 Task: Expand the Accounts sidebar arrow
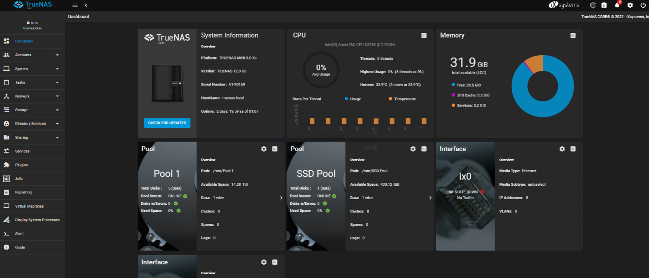pyautogui.click(x=57, y=55)
